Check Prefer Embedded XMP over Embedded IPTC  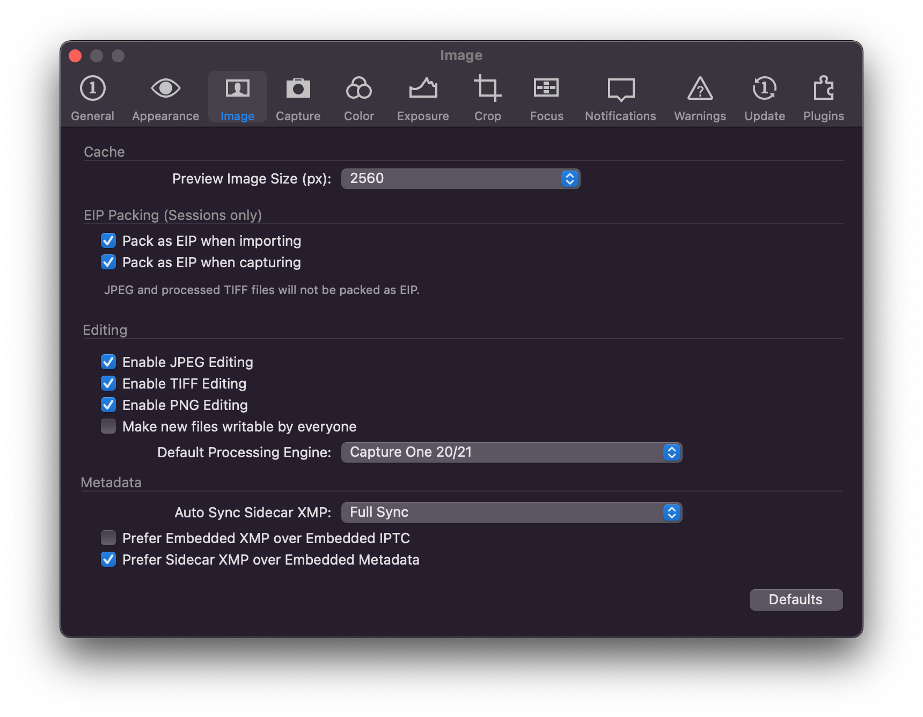(108, 538)
